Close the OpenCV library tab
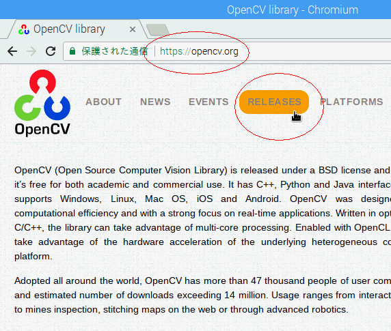391x331 pixels. [x=133, y=29]
